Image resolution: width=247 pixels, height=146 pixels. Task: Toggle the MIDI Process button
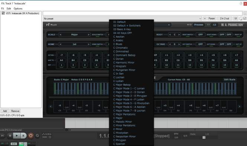click(199, 25)
